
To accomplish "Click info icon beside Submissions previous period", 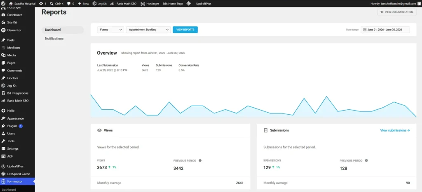I will click(x=366, y=161).
